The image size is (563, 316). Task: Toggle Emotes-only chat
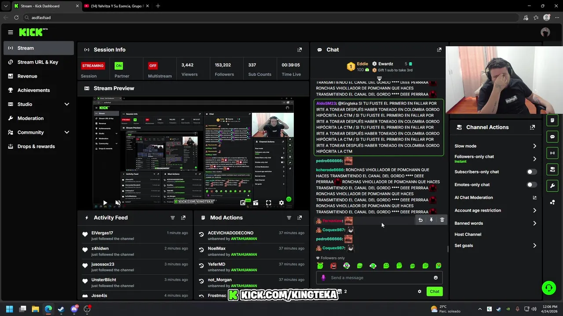[x=531, y=185]
